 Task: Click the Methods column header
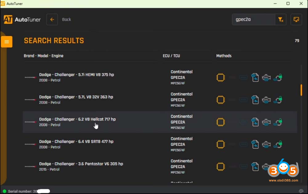coord(224,56)
